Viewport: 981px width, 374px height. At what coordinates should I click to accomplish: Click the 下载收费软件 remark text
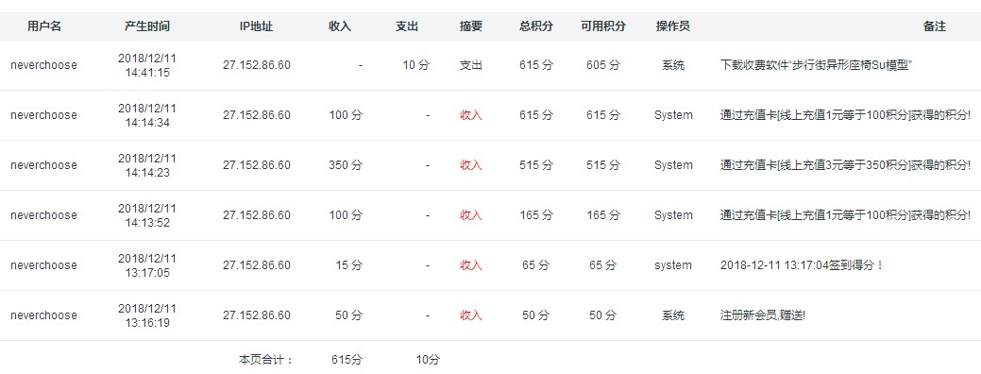coord(817,65)
